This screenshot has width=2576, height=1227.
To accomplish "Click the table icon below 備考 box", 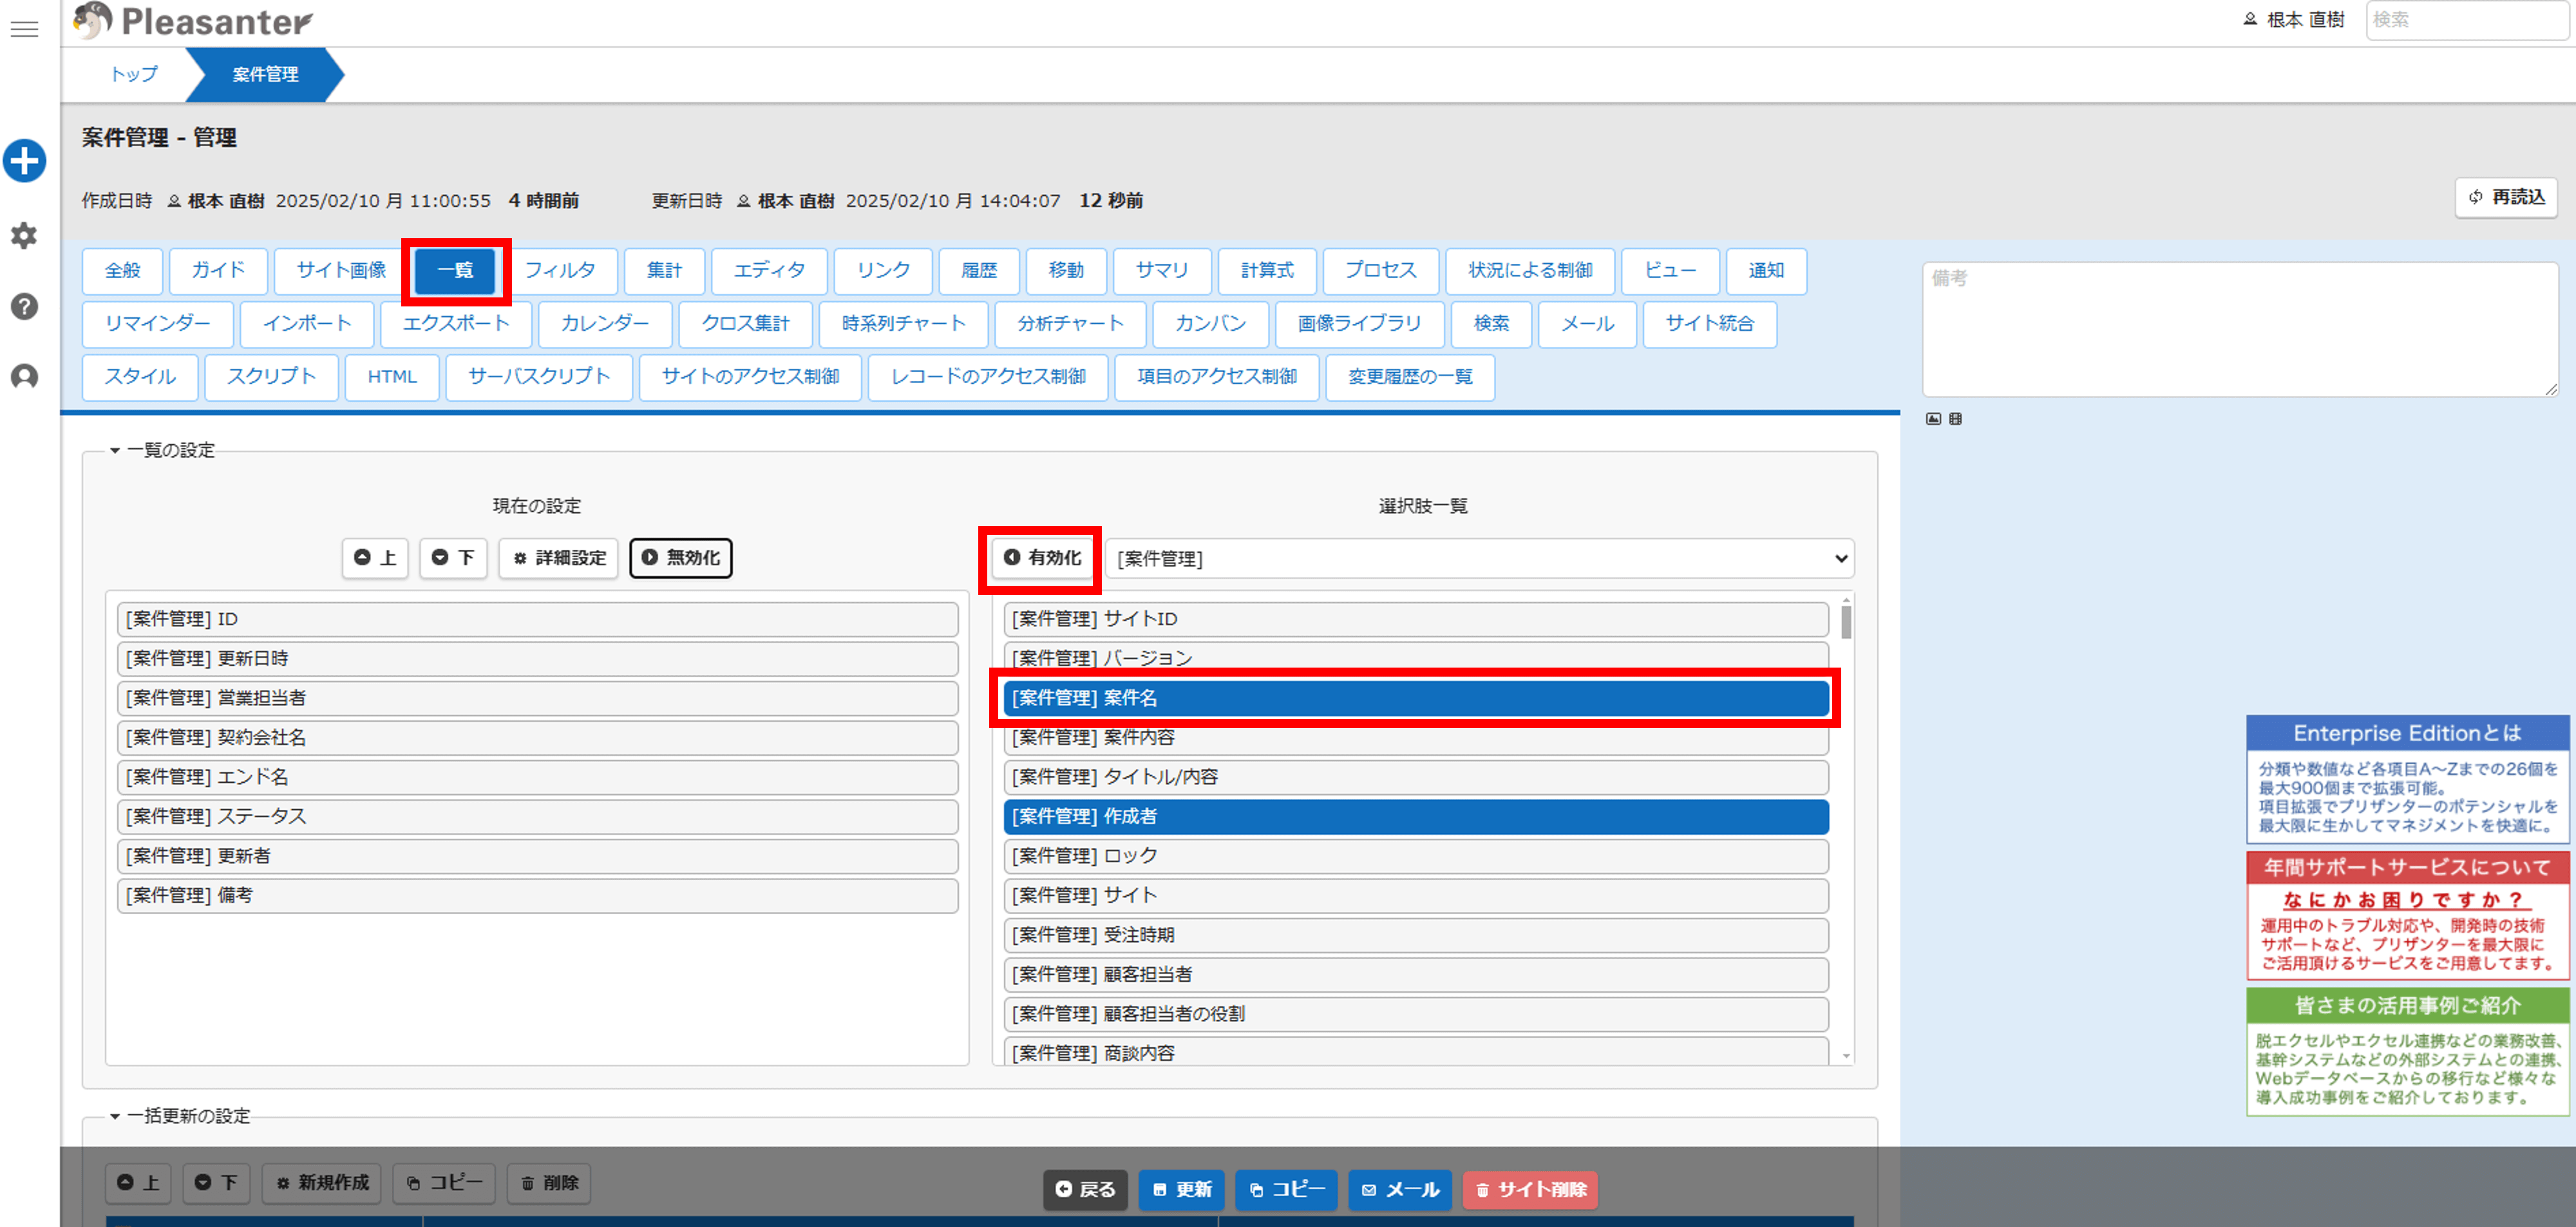I will (x=1955, y=419).
